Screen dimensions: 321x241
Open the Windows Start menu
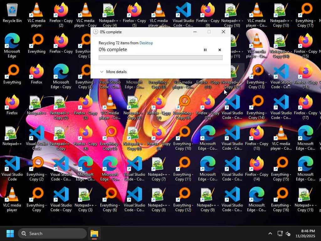(x=10, y=233)
